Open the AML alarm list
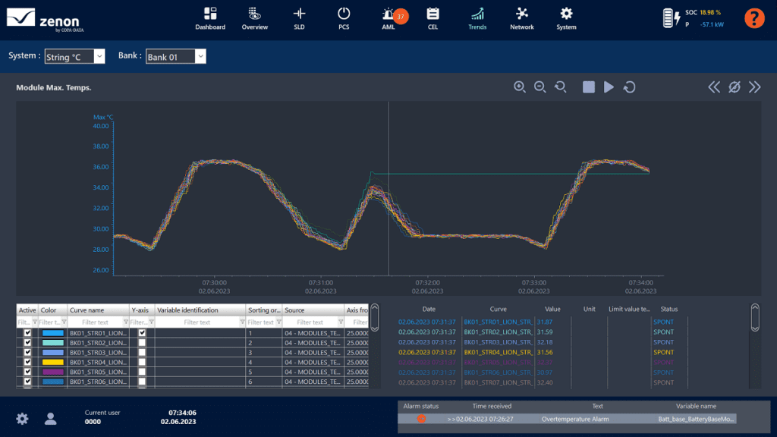 (388, 18)
